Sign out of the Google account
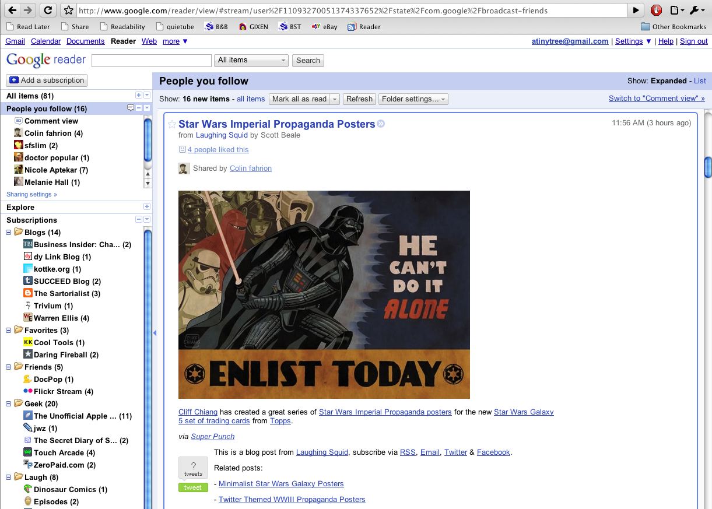The height and width of the screenshot is (509, 712). click(x=694, y=41)
